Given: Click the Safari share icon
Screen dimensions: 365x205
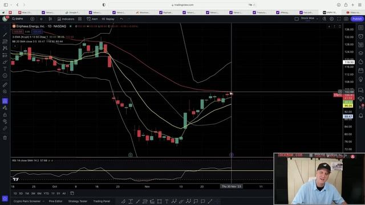Looking at the screenshot, I should tap(346, 5).
